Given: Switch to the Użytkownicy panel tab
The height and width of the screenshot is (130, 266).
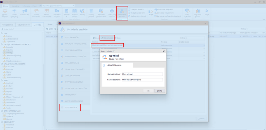Looking at the screenshot, I should click(24, 25).
